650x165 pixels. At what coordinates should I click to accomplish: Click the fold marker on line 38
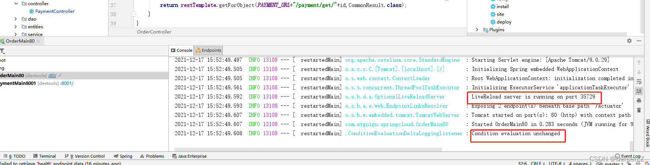click(133, 14)
